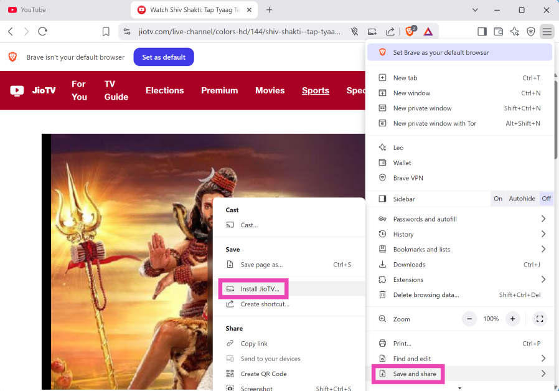Open the Brave Wallet toolbar icon
The height and width of the screenshot is (391, 559).
pyautogui.click(x=498, y=31)
